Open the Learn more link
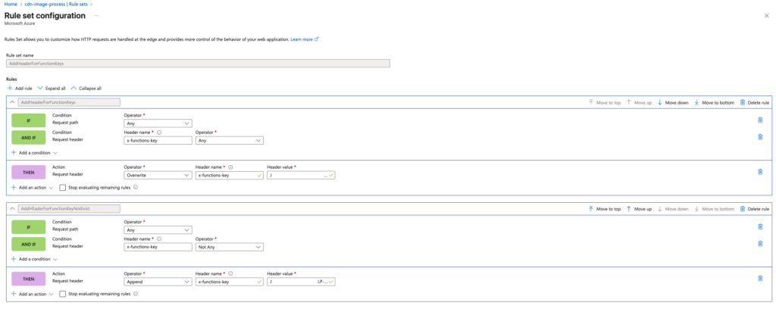Screen dimensions: 776x312 pyautogui.click(x=304, y=39)
